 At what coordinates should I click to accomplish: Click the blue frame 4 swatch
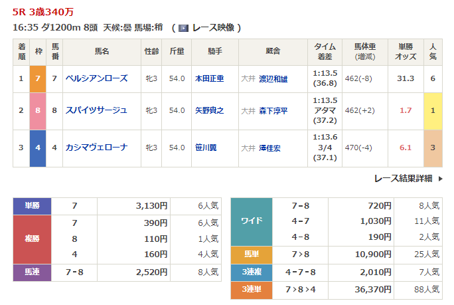pos(38,148)
